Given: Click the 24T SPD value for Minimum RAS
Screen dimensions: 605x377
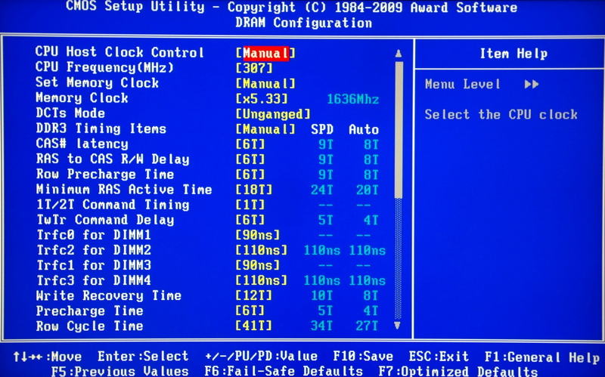Looking at the screenshot, I should [x=322, y=190].
